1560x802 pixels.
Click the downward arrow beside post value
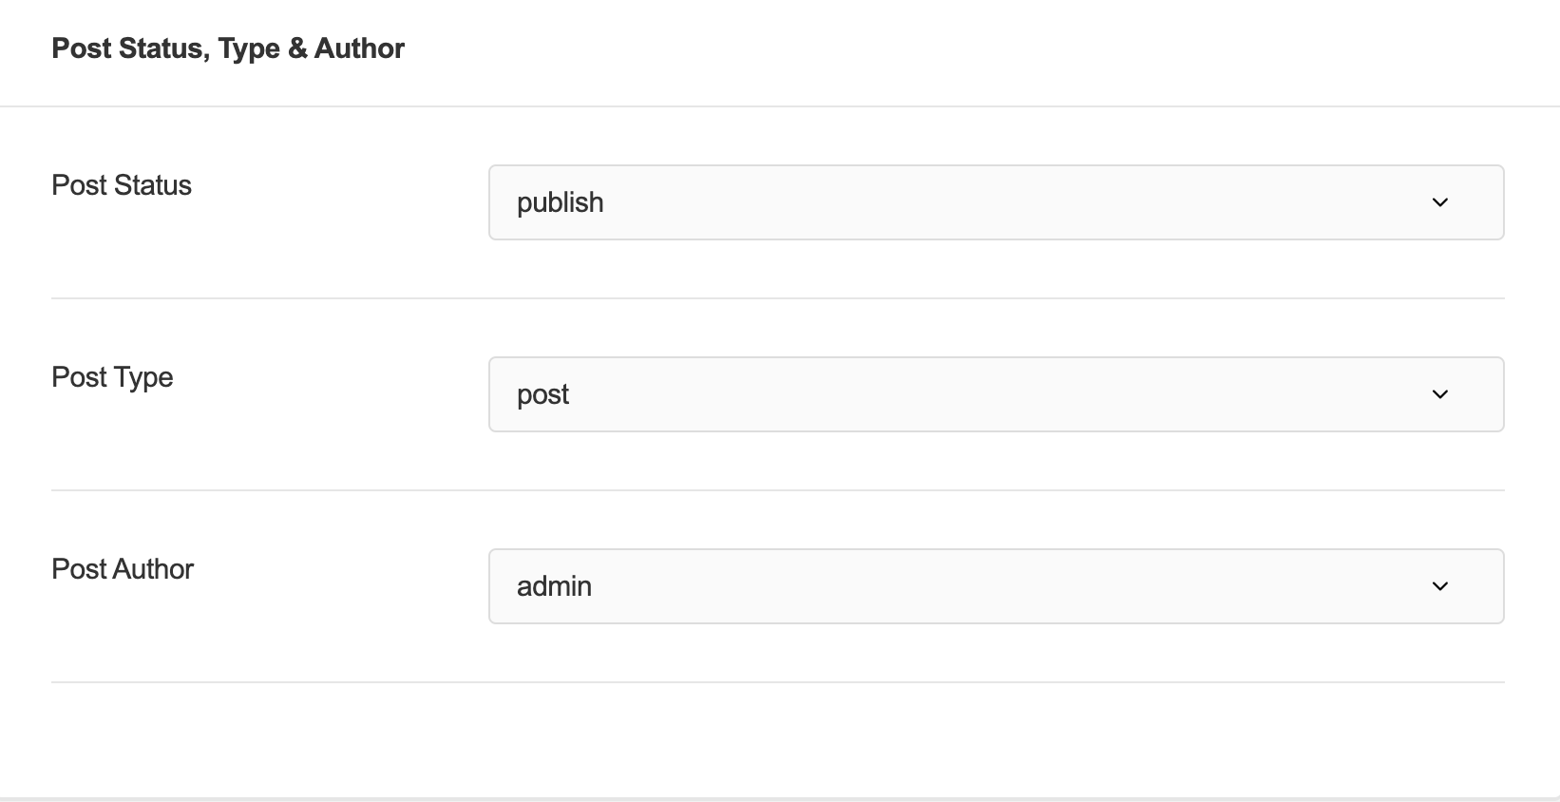tap(1440, 394)
